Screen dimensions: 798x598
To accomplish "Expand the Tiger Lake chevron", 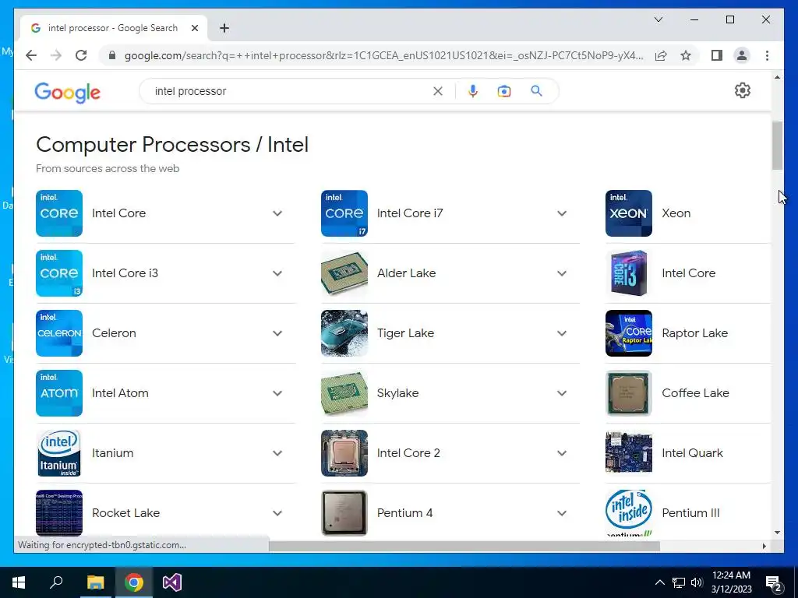I will coord(562,333).
